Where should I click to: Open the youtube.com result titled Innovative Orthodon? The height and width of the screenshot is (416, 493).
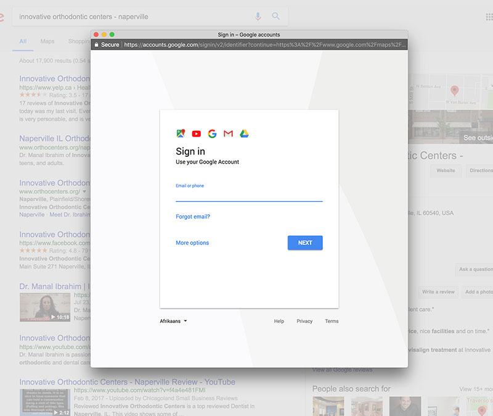point(55,338)
